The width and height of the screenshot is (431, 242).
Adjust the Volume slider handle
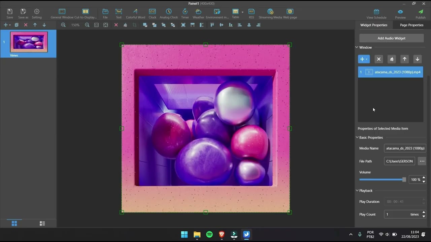pos(404,179)
